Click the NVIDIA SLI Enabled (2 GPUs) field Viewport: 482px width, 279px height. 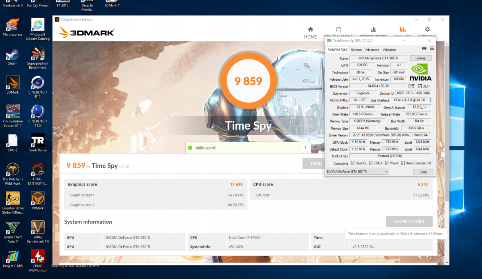coord(390,156)
